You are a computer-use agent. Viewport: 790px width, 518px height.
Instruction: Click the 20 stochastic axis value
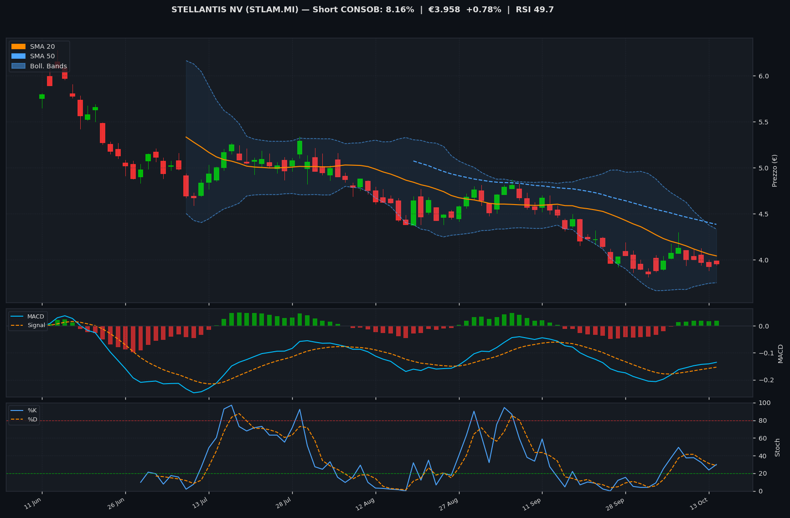(764, 474)
